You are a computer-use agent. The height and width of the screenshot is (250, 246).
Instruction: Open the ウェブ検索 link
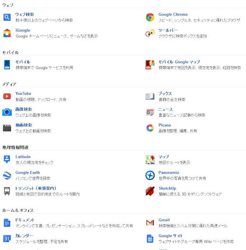25,14
